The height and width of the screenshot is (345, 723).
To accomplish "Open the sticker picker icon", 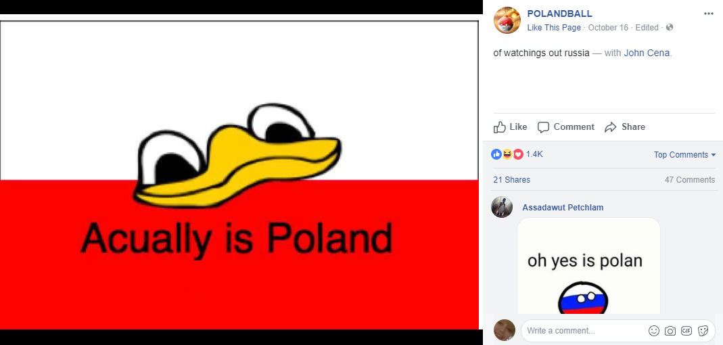I will 703,331.
